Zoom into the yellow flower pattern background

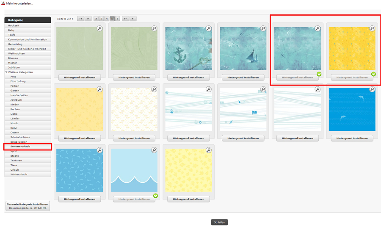pyautogui.click(x=208, y=150)
